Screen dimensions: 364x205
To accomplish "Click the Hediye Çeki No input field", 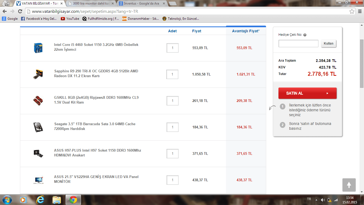I will click(298, 44).
